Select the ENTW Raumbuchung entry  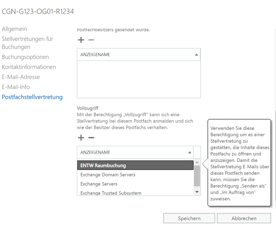pyautogui.click(x=135, y=165)
